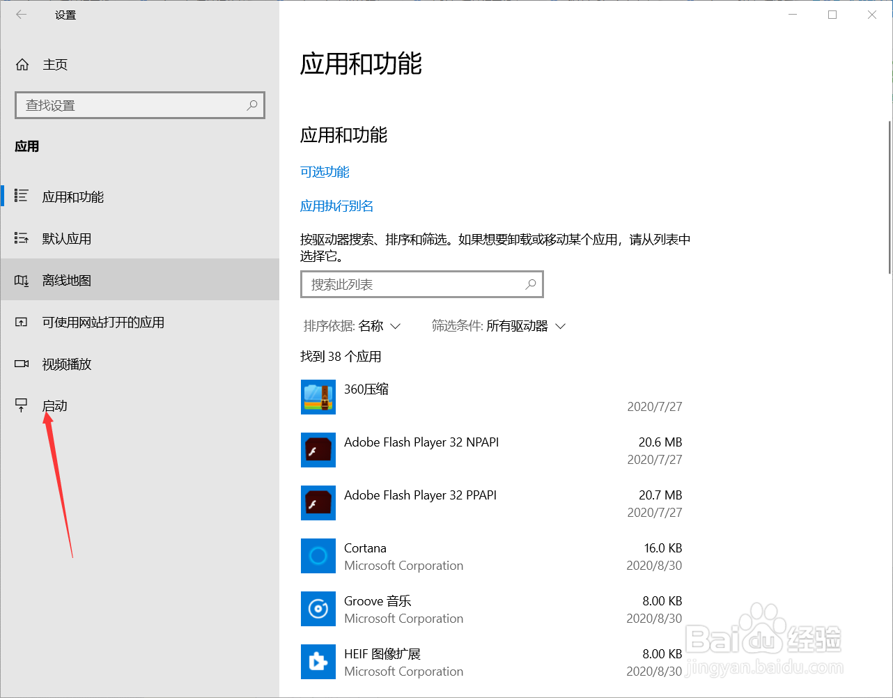This screenshot has width=893, height=698.
Task: Click the search icon in 搜索此列表 box
Action: pyautogui.click(x=531, y=284)
